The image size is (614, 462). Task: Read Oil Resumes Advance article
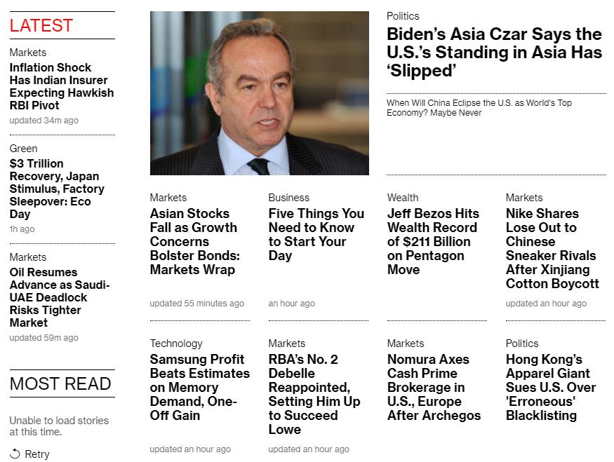(60, 297)
